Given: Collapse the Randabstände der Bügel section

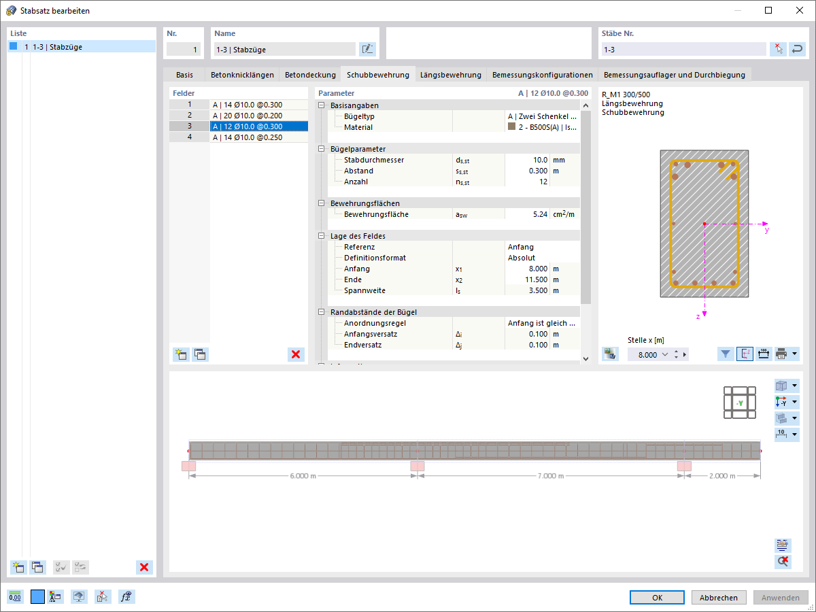Looking at the screenshot, I should tap(322, 312).
